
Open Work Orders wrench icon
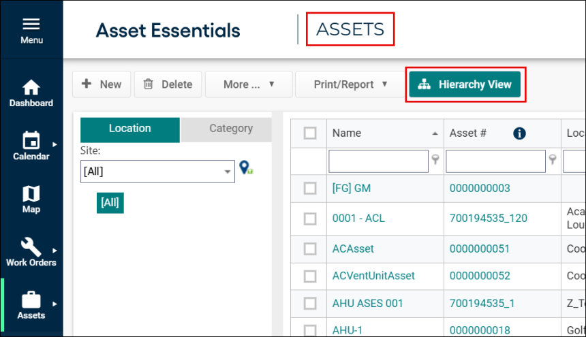31,246
